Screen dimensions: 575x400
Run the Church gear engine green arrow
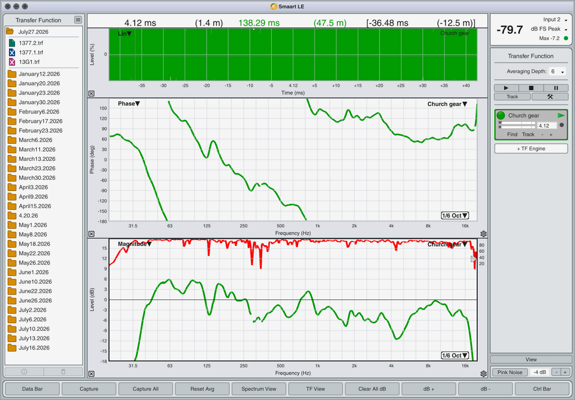click(x=561, y=116)
